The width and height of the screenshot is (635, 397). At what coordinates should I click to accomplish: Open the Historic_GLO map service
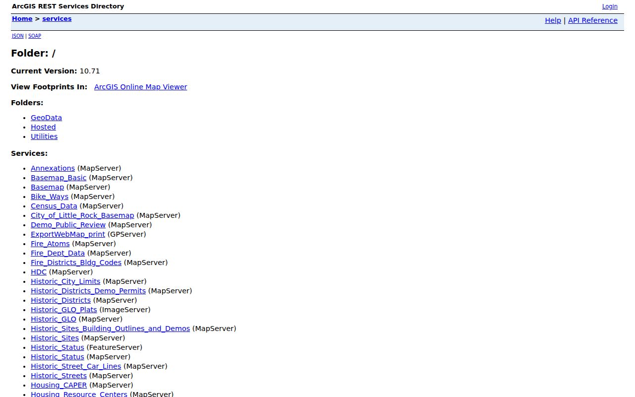54,319
